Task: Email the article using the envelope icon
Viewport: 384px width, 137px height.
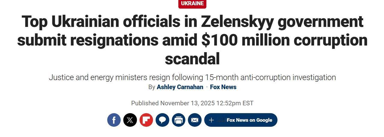Action: click(195, 120)
